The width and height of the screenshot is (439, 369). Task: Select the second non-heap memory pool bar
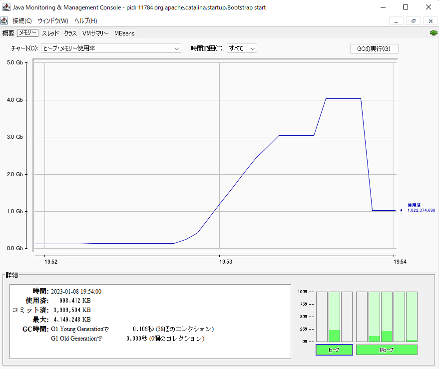coord(374,317)
